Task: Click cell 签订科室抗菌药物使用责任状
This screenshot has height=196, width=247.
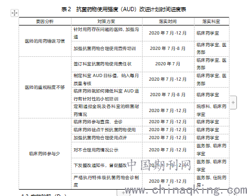Action: (107, 64)
